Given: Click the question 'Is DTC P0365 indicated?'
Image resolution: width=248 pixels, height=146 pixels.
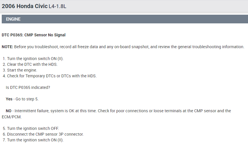Looking at the screenshot, I should (28, 87).
